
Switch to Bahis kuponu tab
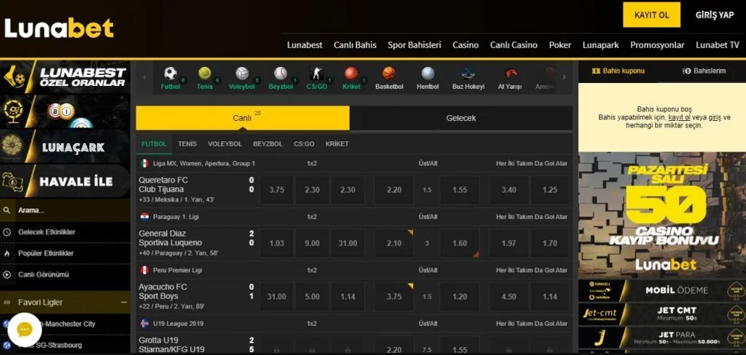[x=619, y=71]
